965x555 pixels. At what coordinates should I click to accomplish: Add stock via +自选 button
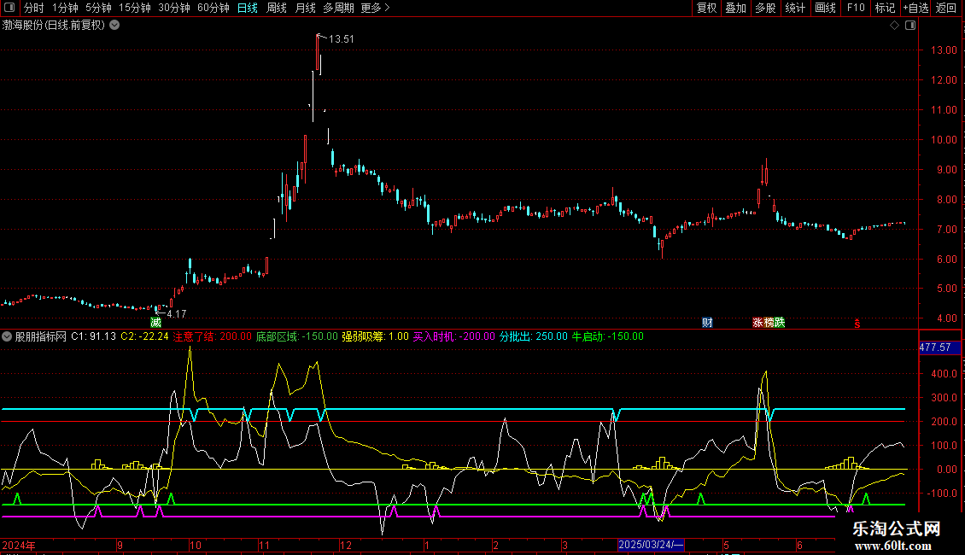[x=913, y=8]
